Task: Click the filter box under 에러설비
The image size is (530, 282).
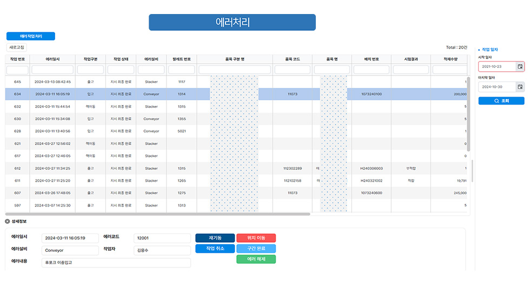Action: (x=151, y=70)
